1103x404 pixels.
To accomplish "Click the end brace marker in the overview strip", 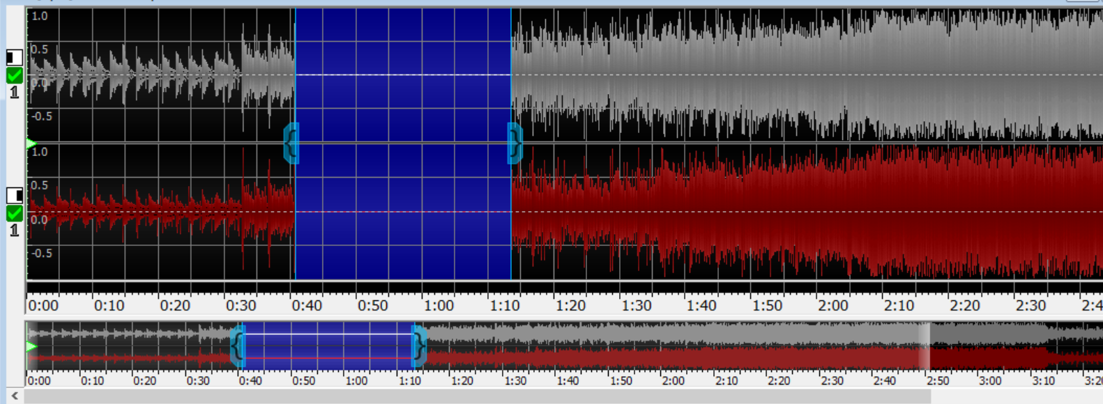I will click(418, 346).
